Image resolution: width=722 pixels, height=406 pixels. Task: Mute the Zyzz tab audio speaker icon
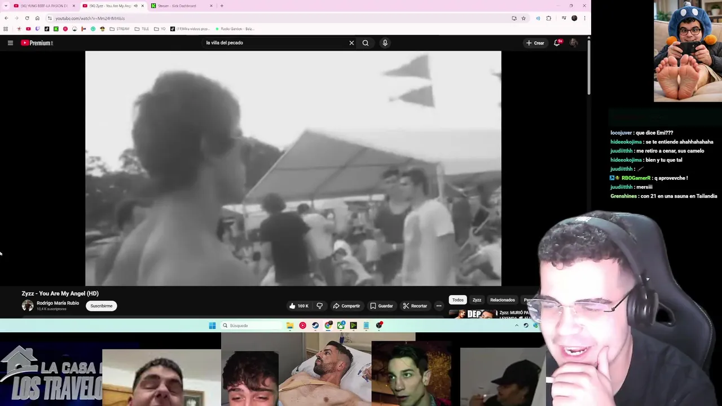(x=135, y=6)
